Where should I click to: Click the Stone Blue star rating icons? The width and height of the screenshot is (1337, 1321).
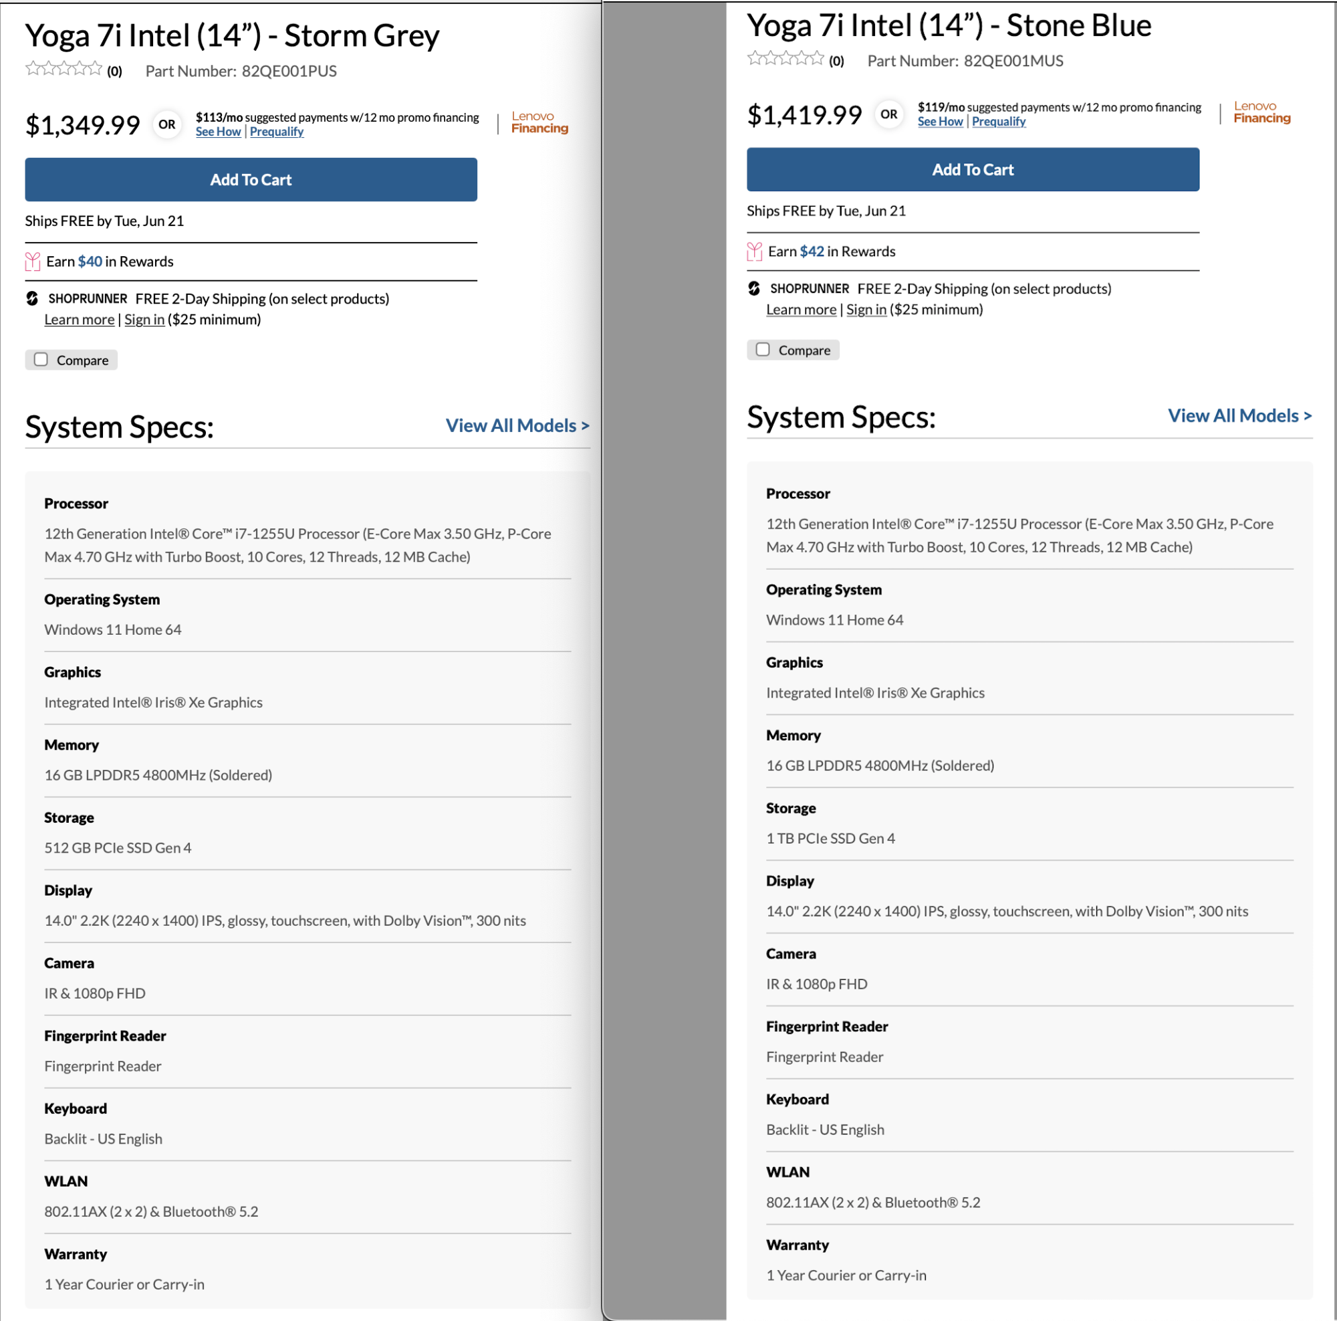click(x=785, y=58)
